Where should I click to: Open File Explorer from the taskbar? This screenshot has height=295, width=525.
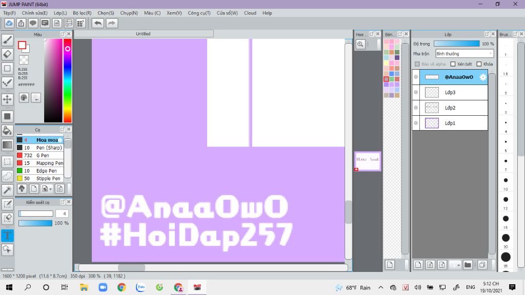point(84,287)
